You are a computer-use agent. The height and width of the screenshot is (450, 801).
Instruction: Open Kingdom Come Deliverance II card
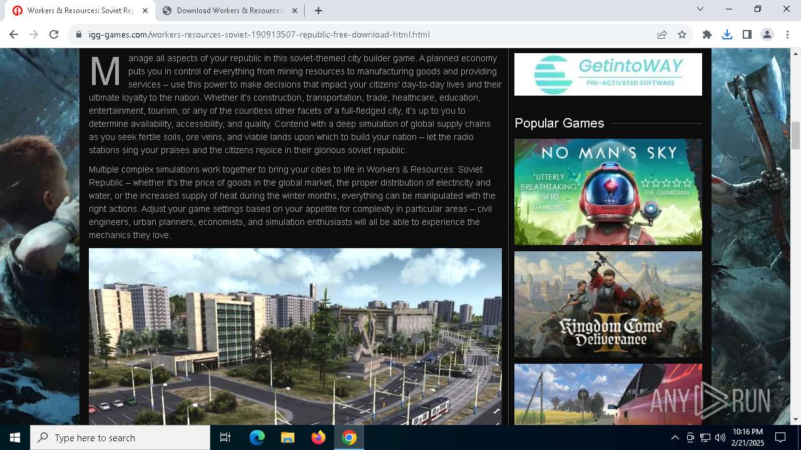pos(608,304)
